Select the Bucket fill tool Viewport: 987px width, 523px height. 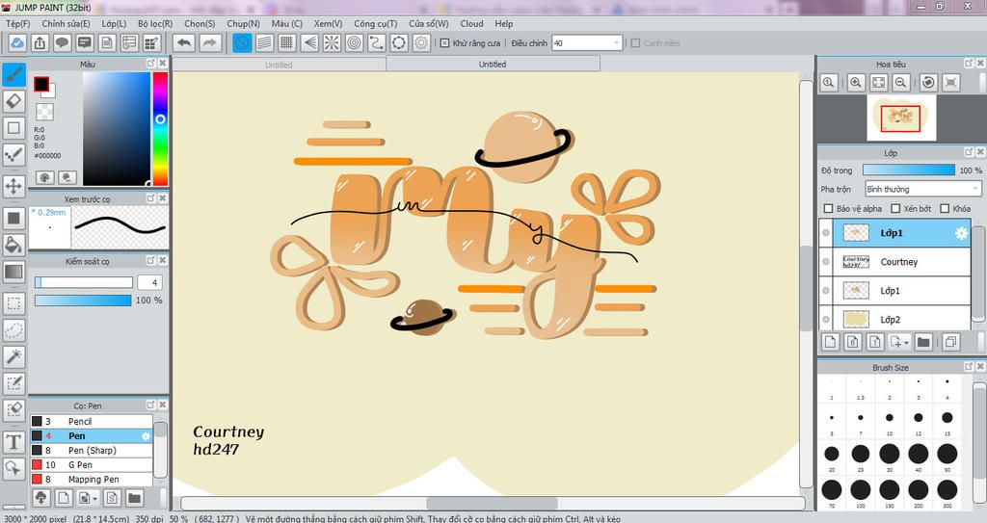13,245
